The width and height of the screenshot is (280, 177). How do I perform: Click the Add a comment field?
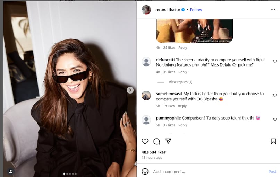coord(208,171)
